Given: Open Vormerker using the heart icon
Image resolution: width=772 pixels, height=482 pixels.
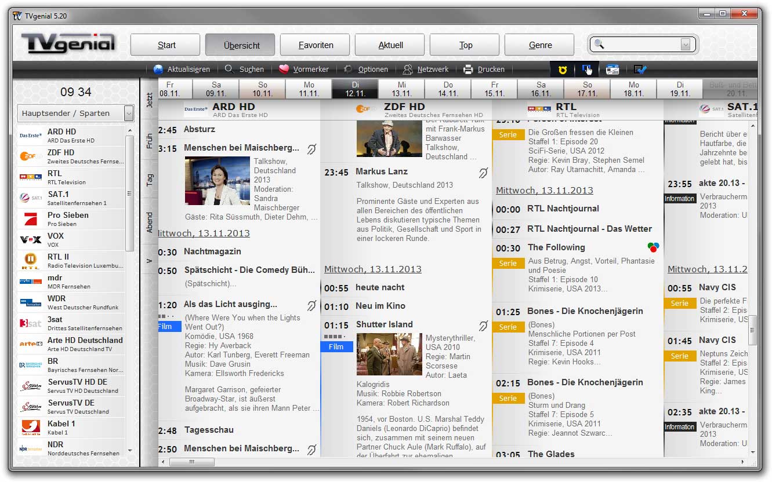Looking at the screenshot, I should pyautogui.click(x=284, y=69).
